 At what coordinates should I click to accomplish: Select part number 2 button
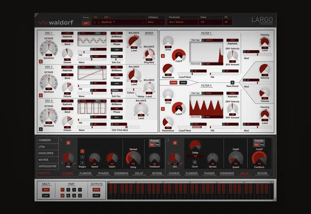[68, 190]
